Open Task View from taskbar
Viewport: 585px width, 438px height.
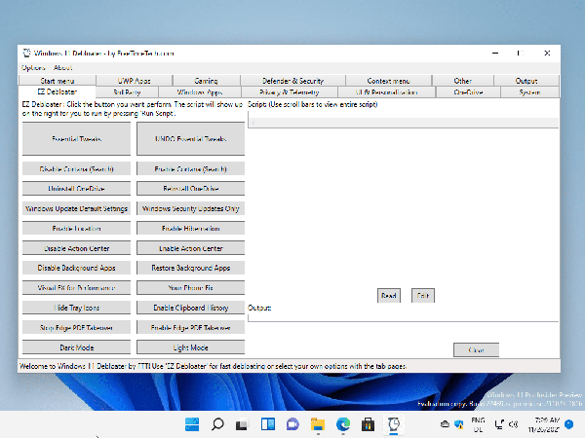pyautogui.click(x=242, y=424)
